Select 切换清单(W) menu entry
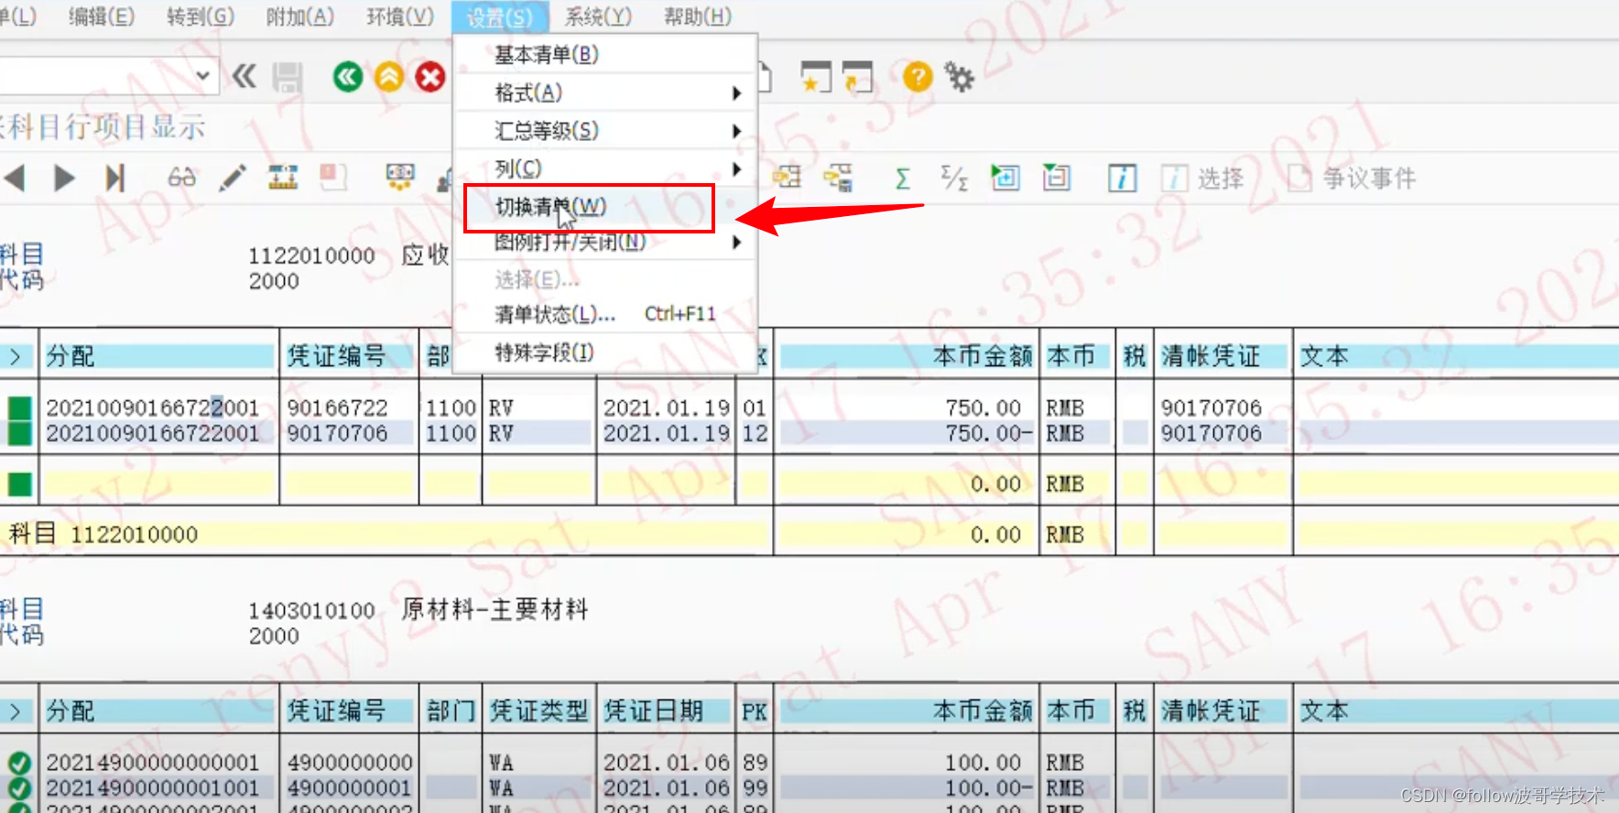Viewport: 1619px width, 813px height. point(605,207)
